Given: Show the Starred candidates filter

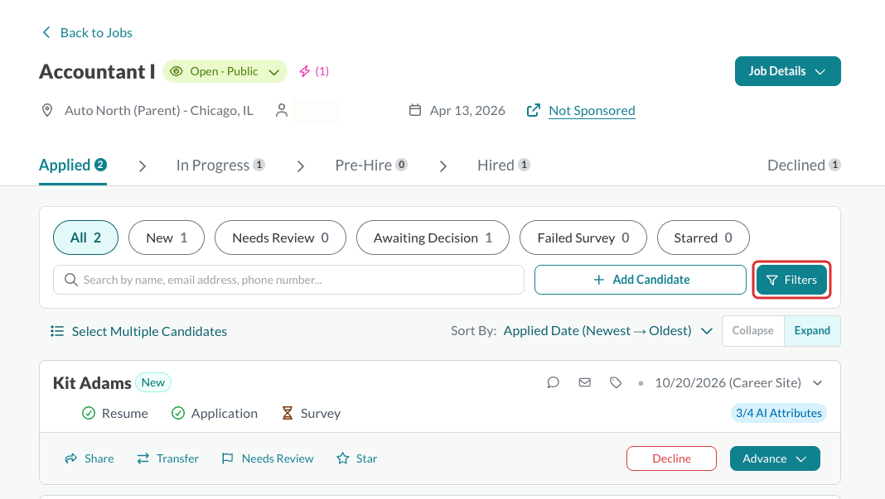Looking at the screenshot, I should [x=704, y=238].
